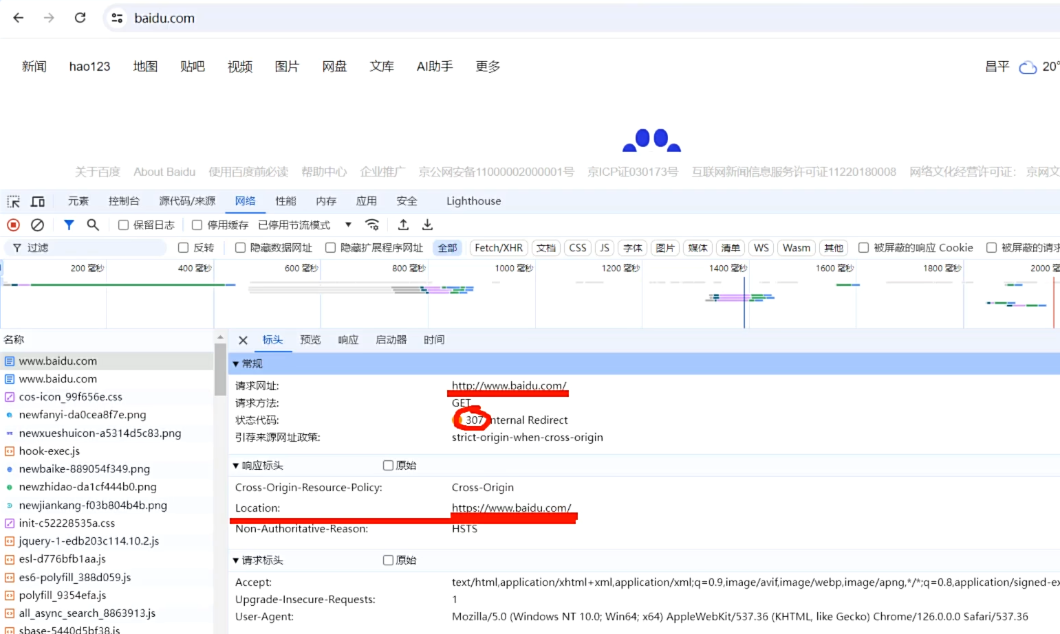The width and height of the screenshot is (1060, 634).
Task: Open network conditions wifi icon
Action: [372, 225]
